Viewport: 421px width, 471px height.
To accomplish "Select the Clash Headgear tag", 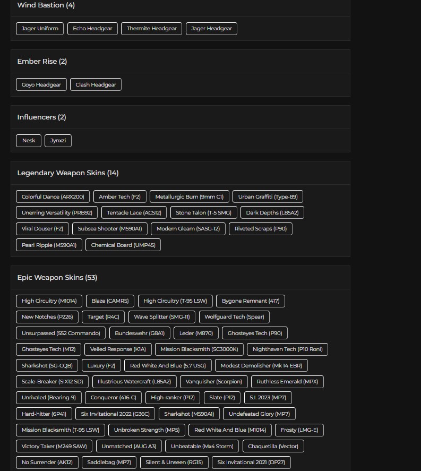I will (96, 85).
